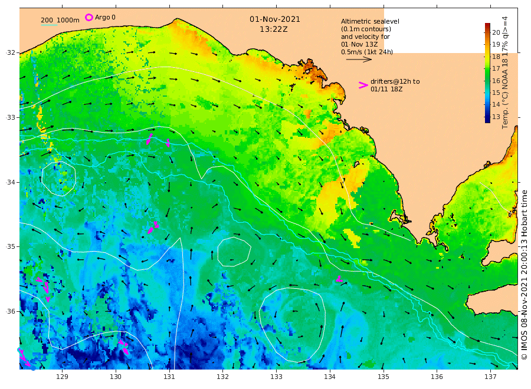Viewport: 531px width, 389px height.
Task: Click latitude axis label '-34'
Action: point(11,182)
